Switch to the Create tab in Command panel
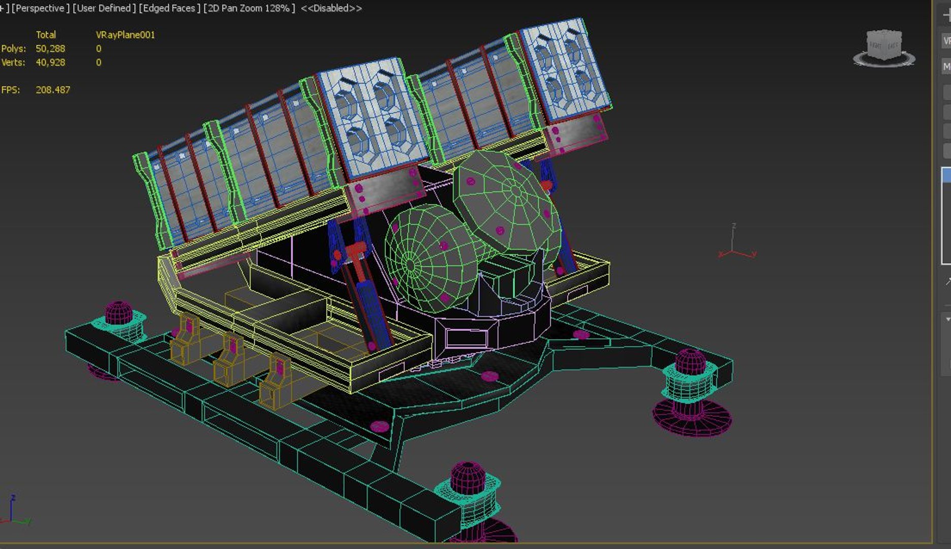 click(x=946, y=16)
